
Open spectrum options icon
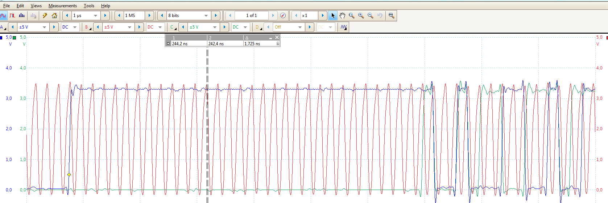point(33,16)
